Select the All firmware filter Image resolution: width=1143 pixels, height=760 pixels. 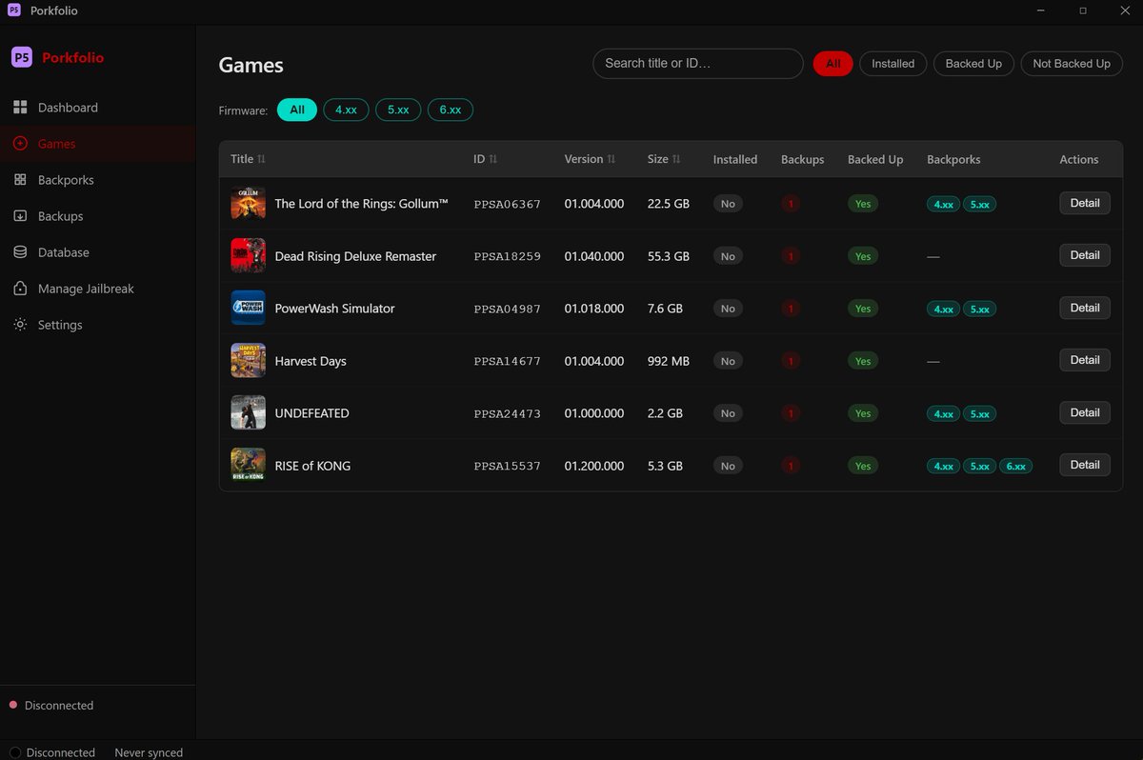297,110
